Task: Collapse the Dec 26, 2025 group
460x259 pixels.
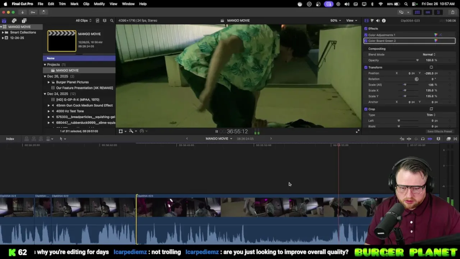Action: coord(45,76)
